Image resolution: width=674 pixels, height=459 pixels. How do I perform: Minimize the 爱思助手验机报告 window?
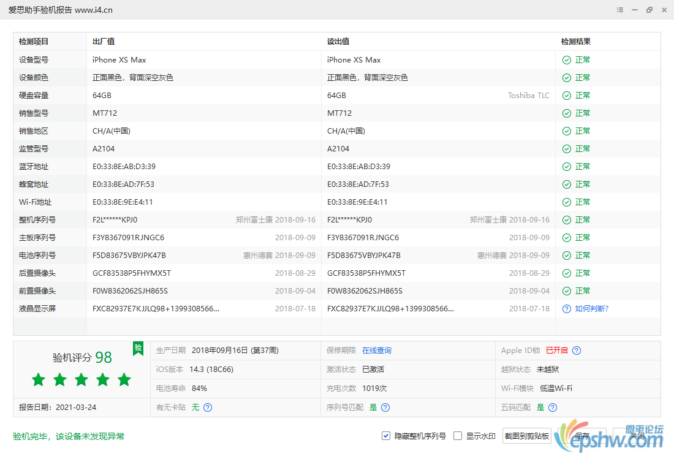click(x=634, y=10)
